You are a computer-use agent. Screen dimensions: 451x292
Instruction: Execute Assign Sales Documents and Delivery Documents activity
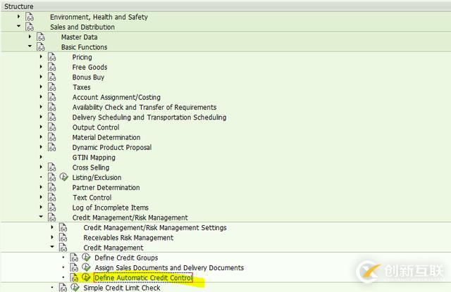pyautogui.click(x=86, y=267)
